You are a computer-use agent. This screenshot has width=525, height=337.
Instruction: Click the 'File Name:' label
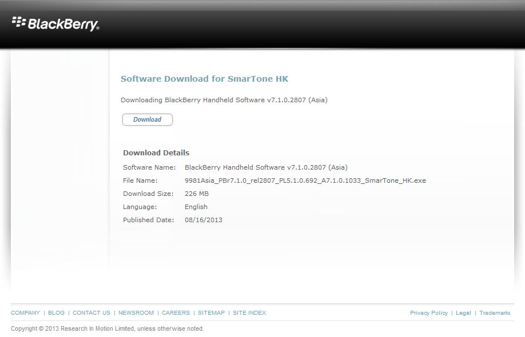click(x=140, y=180)
